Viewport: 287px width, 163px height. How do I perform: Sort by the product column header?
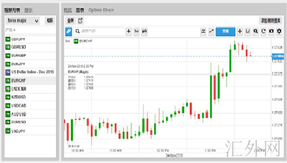(11, 30)
